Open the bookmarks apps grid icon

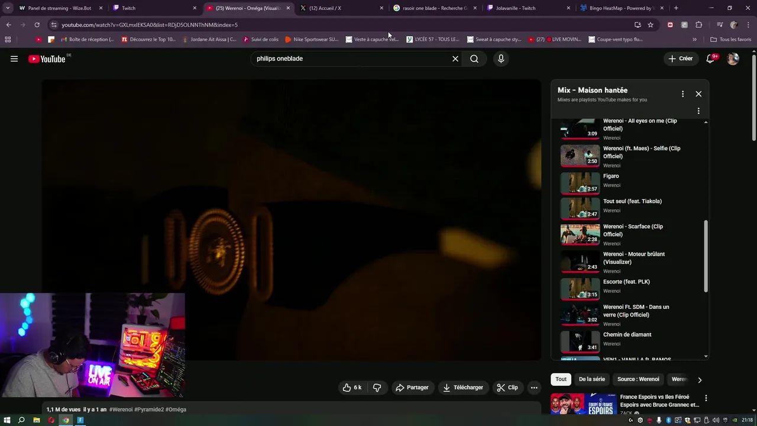pyautogui.click(x=8, y=40)
